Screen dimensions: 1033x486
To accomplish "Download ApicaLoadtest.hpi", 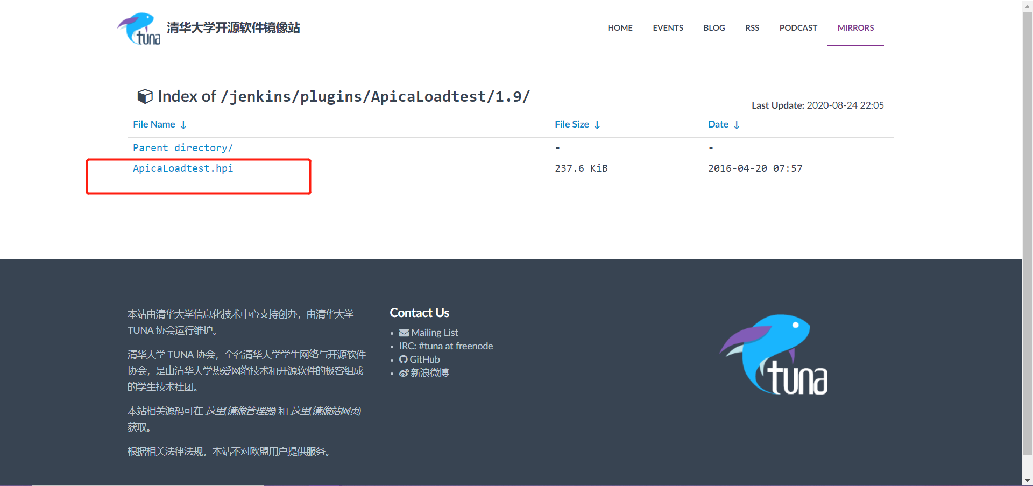I will [x=183, y=168].
